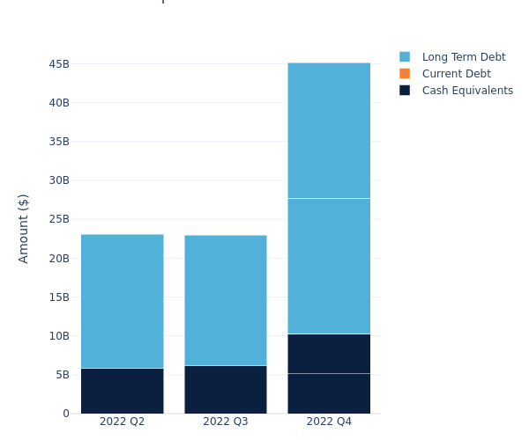The height and width of the screenshot is (440, 529).
Task: Select the topmost light blue segment of 2022 Q4
Action: coord(329,130)
